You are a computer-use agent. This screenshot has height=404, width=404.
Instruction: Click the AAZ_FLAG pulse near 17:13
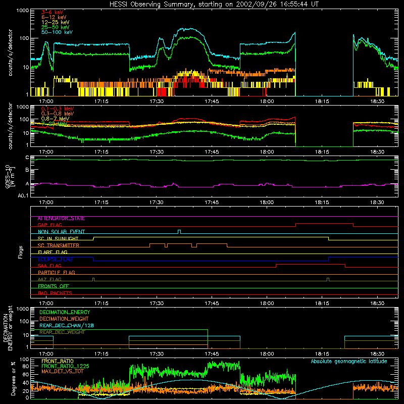tap(93, 279)
